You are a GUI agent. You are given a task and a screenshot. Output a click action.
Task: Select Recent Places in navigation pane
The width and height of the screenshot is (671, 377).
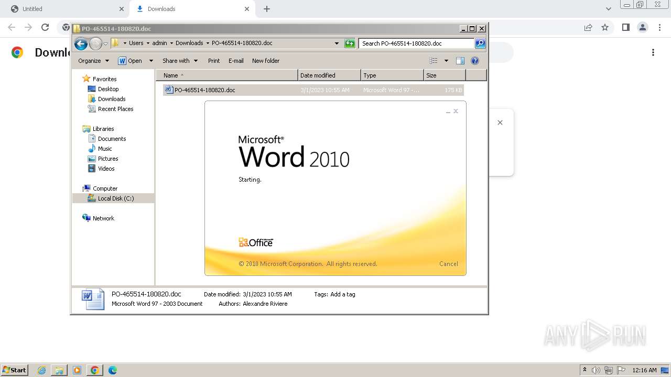(x=115, y=109)
